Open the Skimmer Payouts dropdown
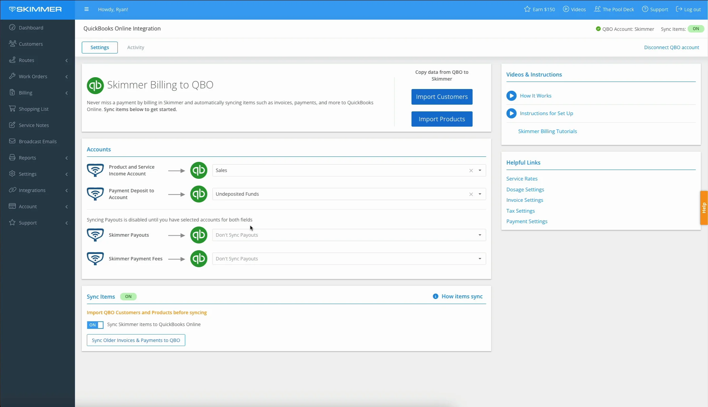 click(349, 235)
